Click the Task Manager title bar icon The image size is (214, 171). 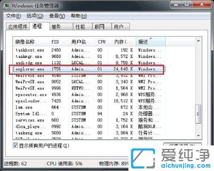(7, 6)
